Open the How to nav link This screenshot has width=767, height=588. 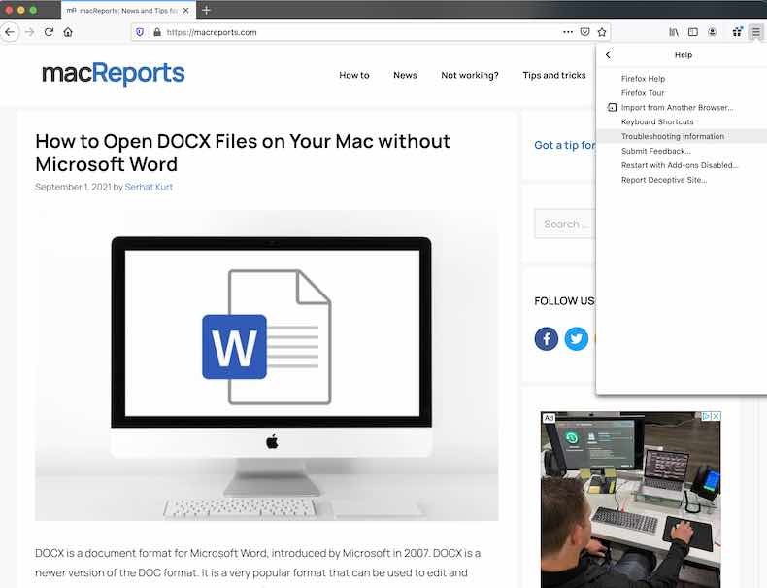[354, 75]
